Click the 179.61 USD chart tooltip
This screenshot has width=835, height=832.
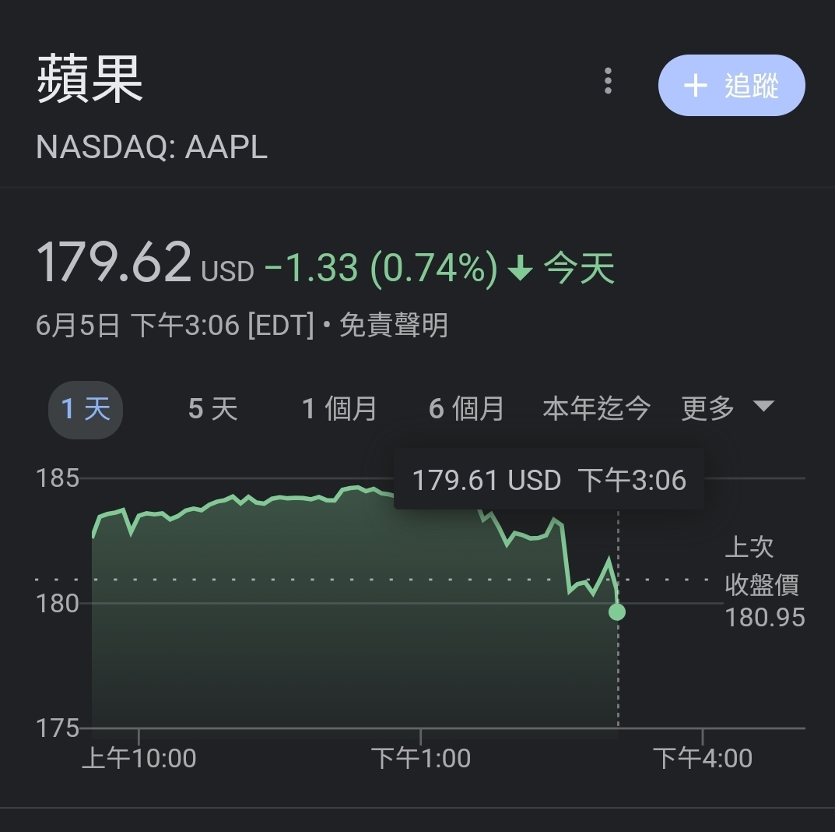(x=549, y=480)
